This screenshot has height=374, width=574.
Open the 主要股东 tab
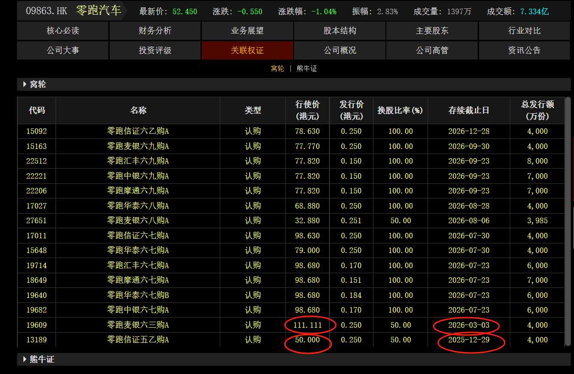[432, 31]
